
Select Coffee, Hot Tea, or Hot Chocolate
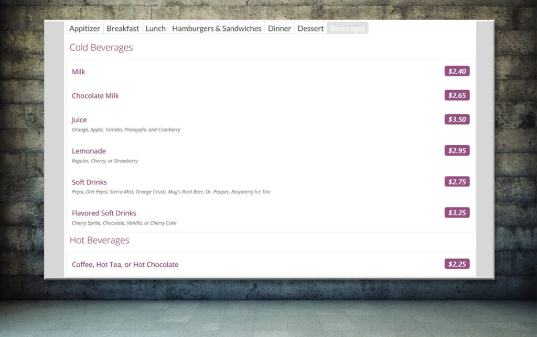(x=125, y=265)
